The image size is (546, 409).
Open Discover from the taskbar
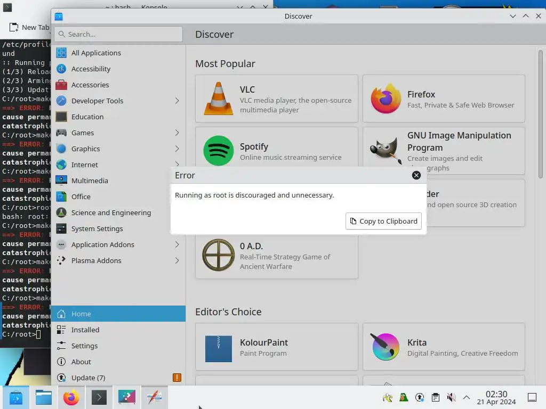(x=16, y=397)
